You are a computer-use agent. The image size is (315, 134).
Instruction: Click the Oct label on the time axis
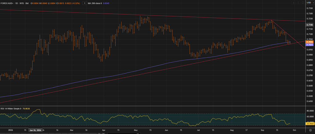point(294,130)
